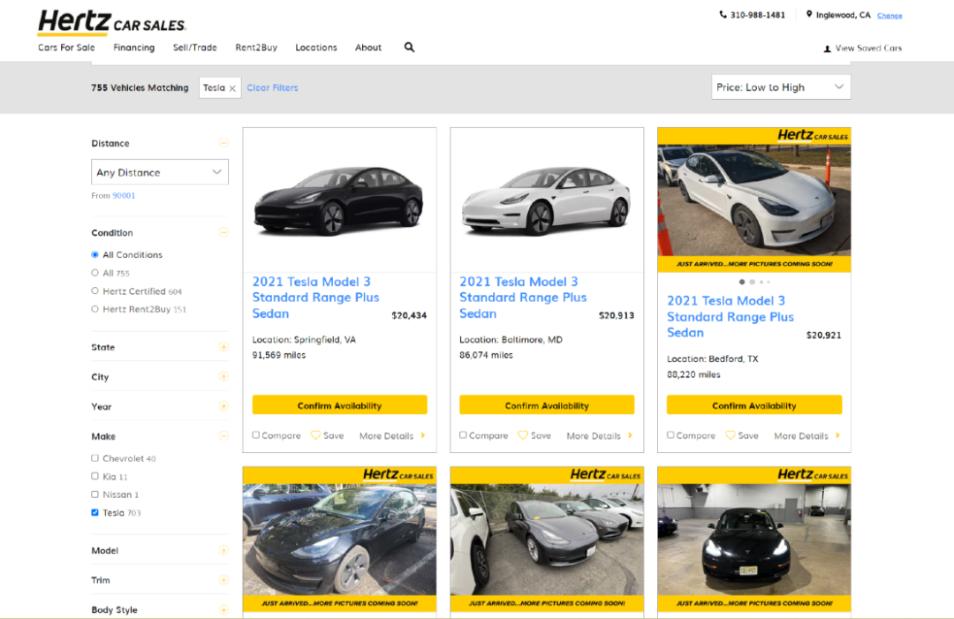Click the phone icon next to 310-988-1481

coord(723,15)
